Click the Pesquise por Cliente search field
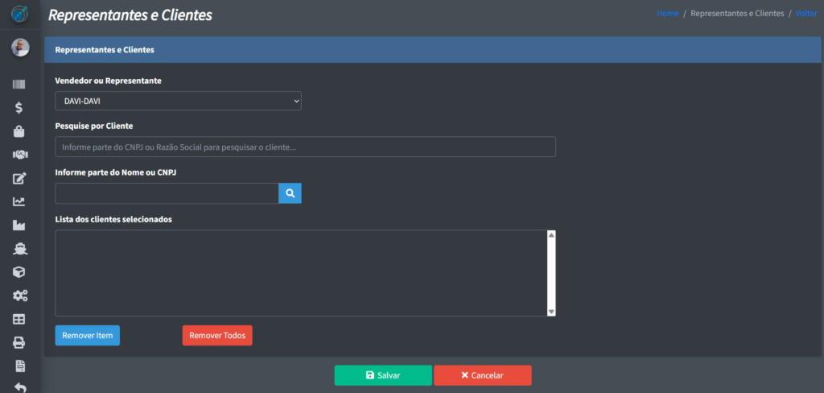This screenshot has height=393, width=824. 305,147
